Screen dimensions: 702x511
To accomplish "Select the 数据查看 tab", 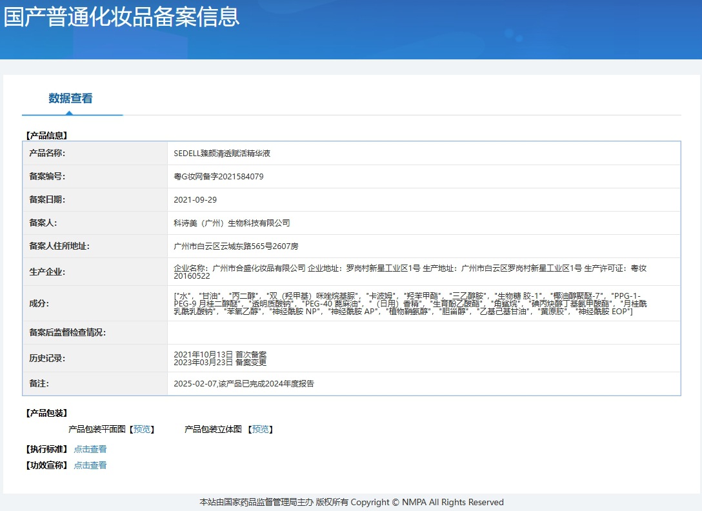I will click(x=71, y=98).
